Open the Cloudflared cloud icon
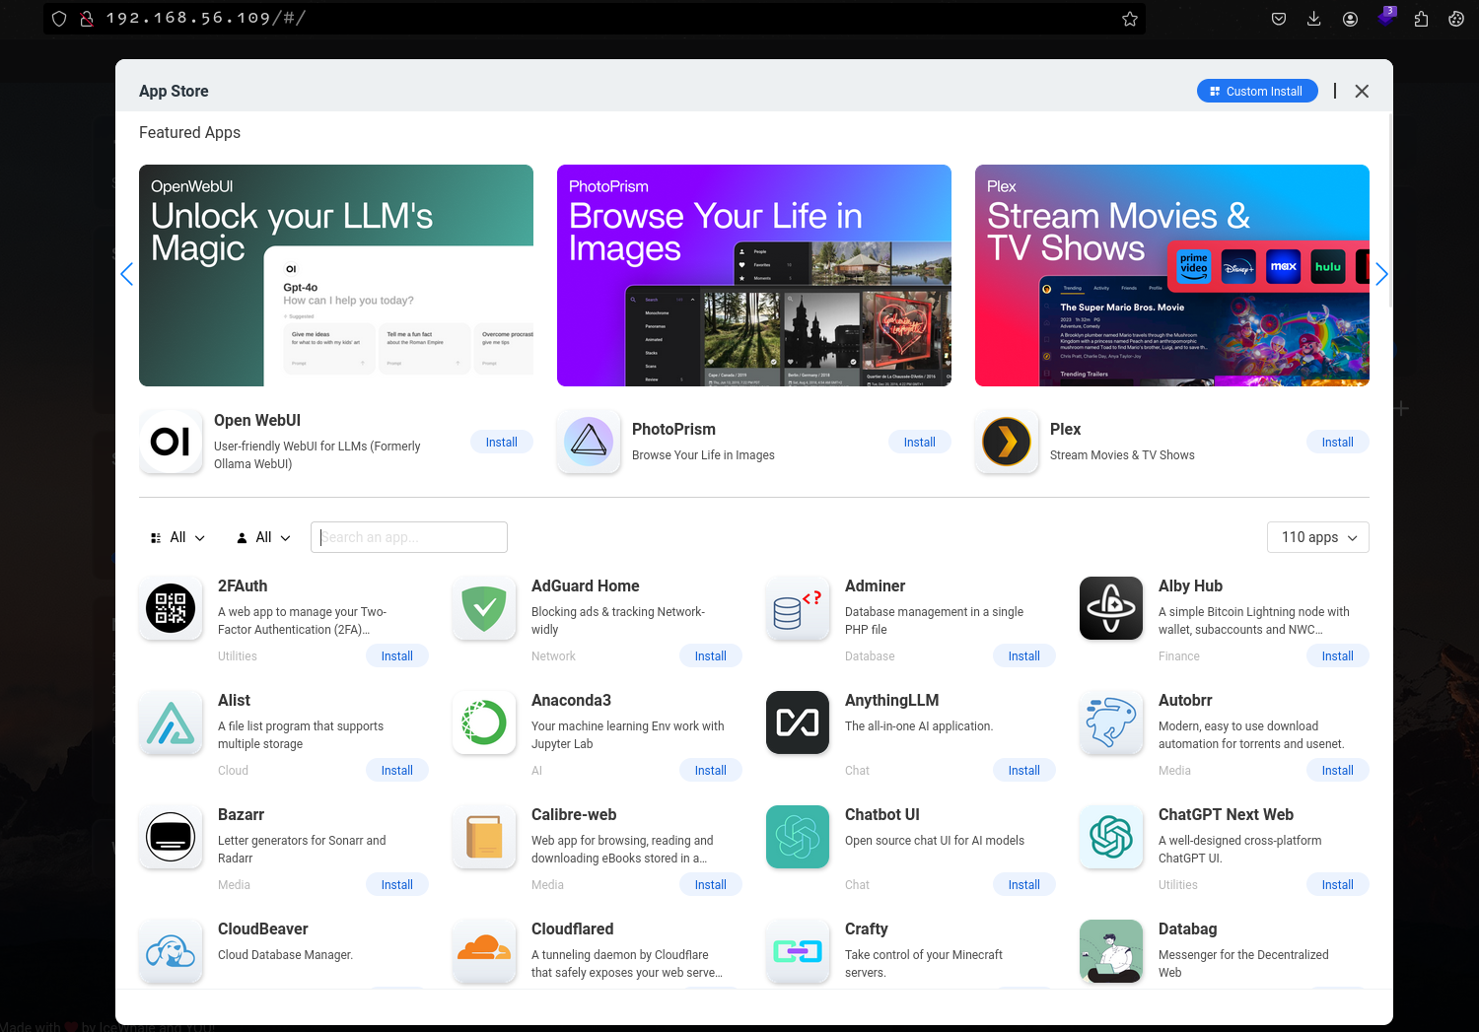Screen dimensions: 1479x1032 point(484,951)
